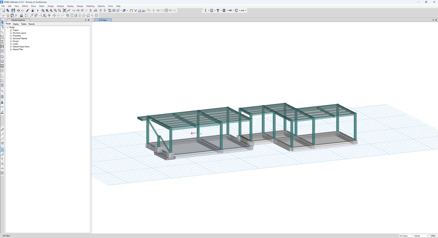Select the Draw Beam/Column line tool

coord(2,32)
